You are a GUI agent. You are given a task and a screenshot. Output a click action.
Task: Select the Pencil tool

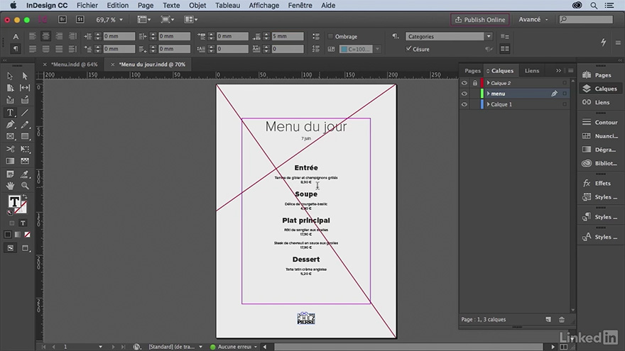[x=25, y=125]
